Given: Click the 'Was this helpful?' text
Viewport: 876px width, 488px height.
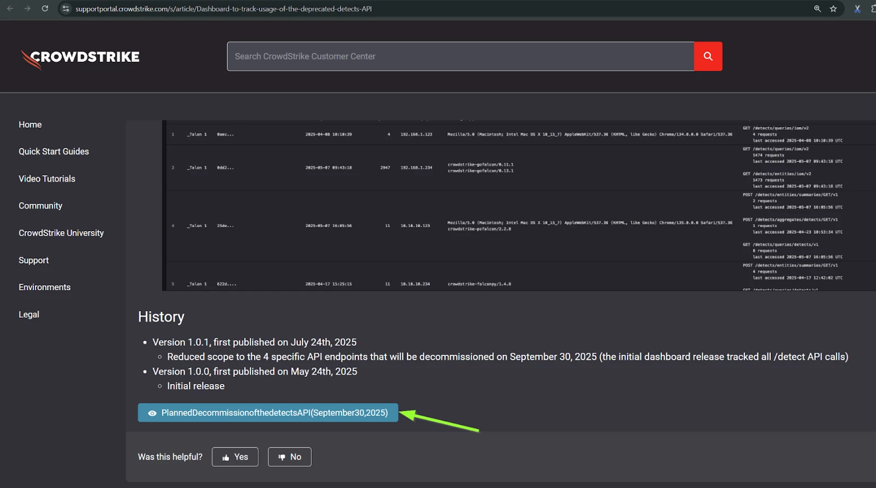Looking at the screenshot, I should tap(170, 457).
